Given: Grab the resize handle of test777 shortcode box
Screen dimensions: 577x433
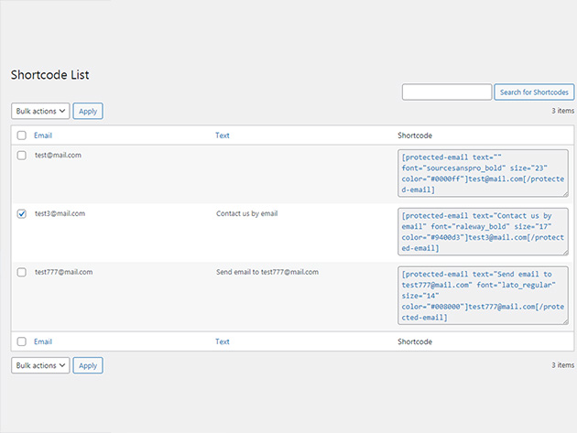Looking at the screenshot, I should [x=565, y=322].
